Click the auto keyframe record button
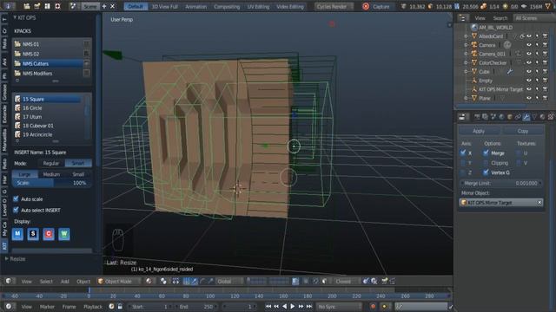556x312 pixels. pos(373,306)
